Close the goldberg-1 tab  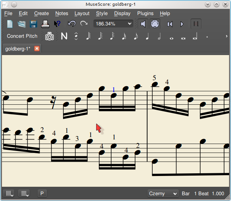pyautogui.click(x=37, y=49)
